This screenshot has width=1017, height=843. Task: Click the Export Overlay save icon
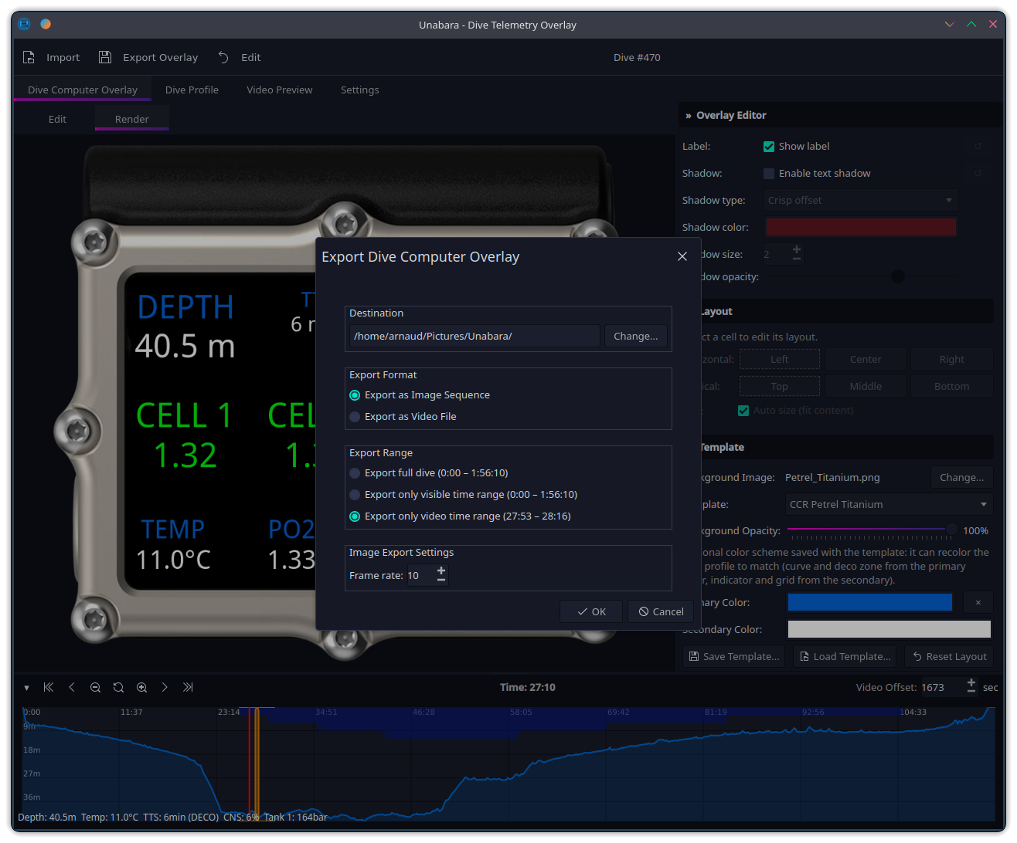pyautogui.click(x=105, y=57)
